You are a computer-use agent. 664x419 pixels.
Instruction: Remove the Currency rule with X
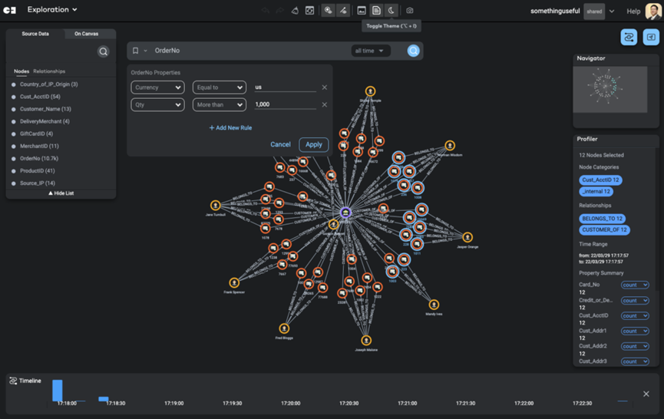tap(325, 87)
